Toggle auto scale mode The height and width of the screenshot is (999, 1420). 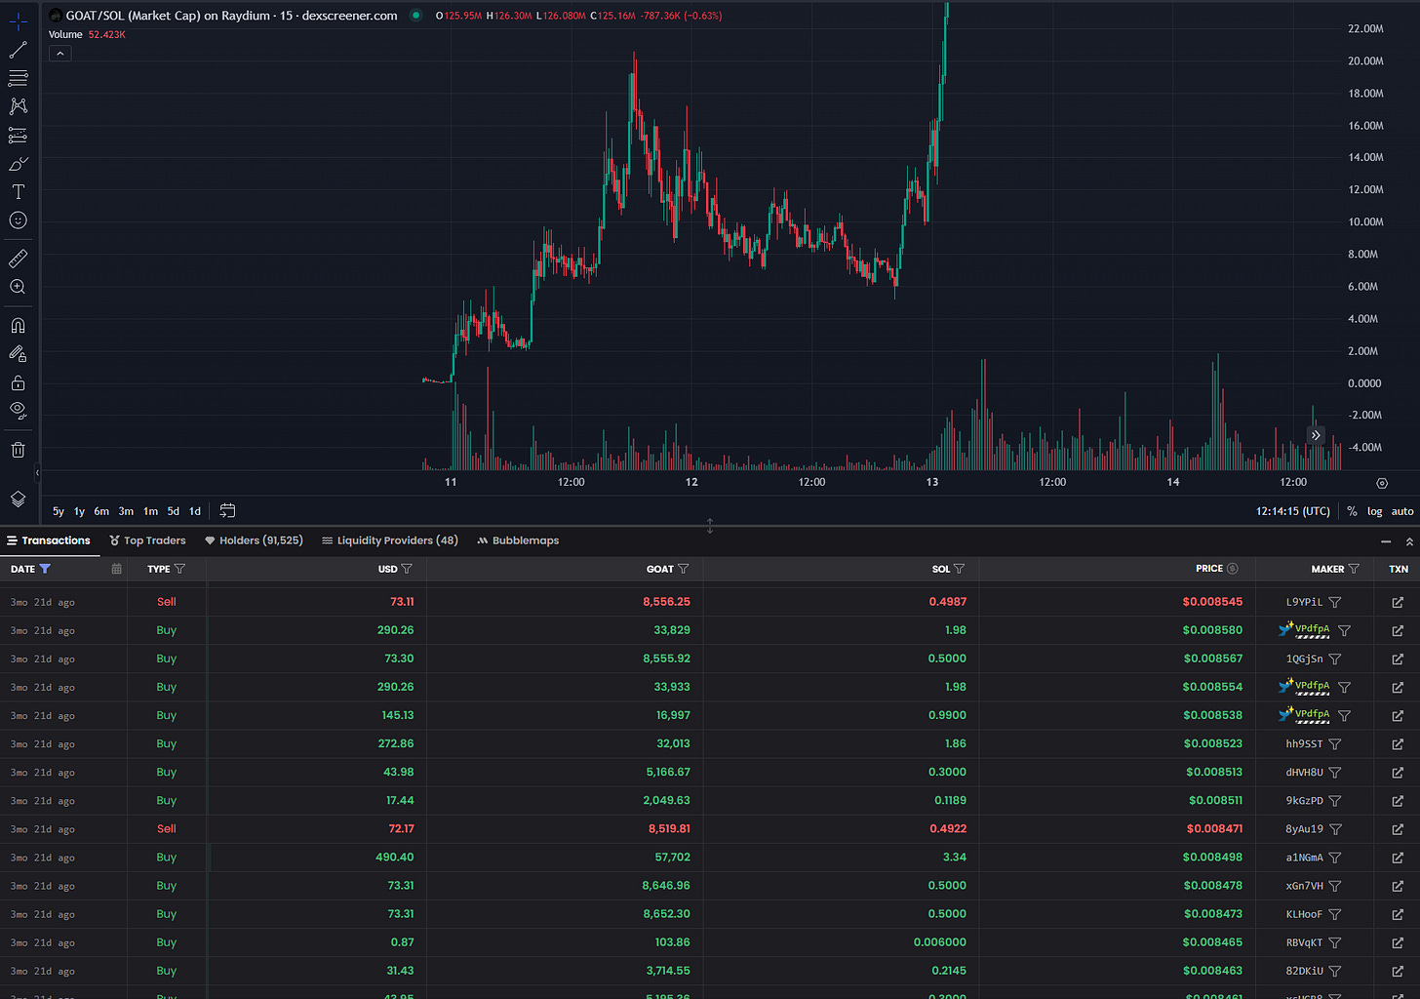tap(1402, 511)
